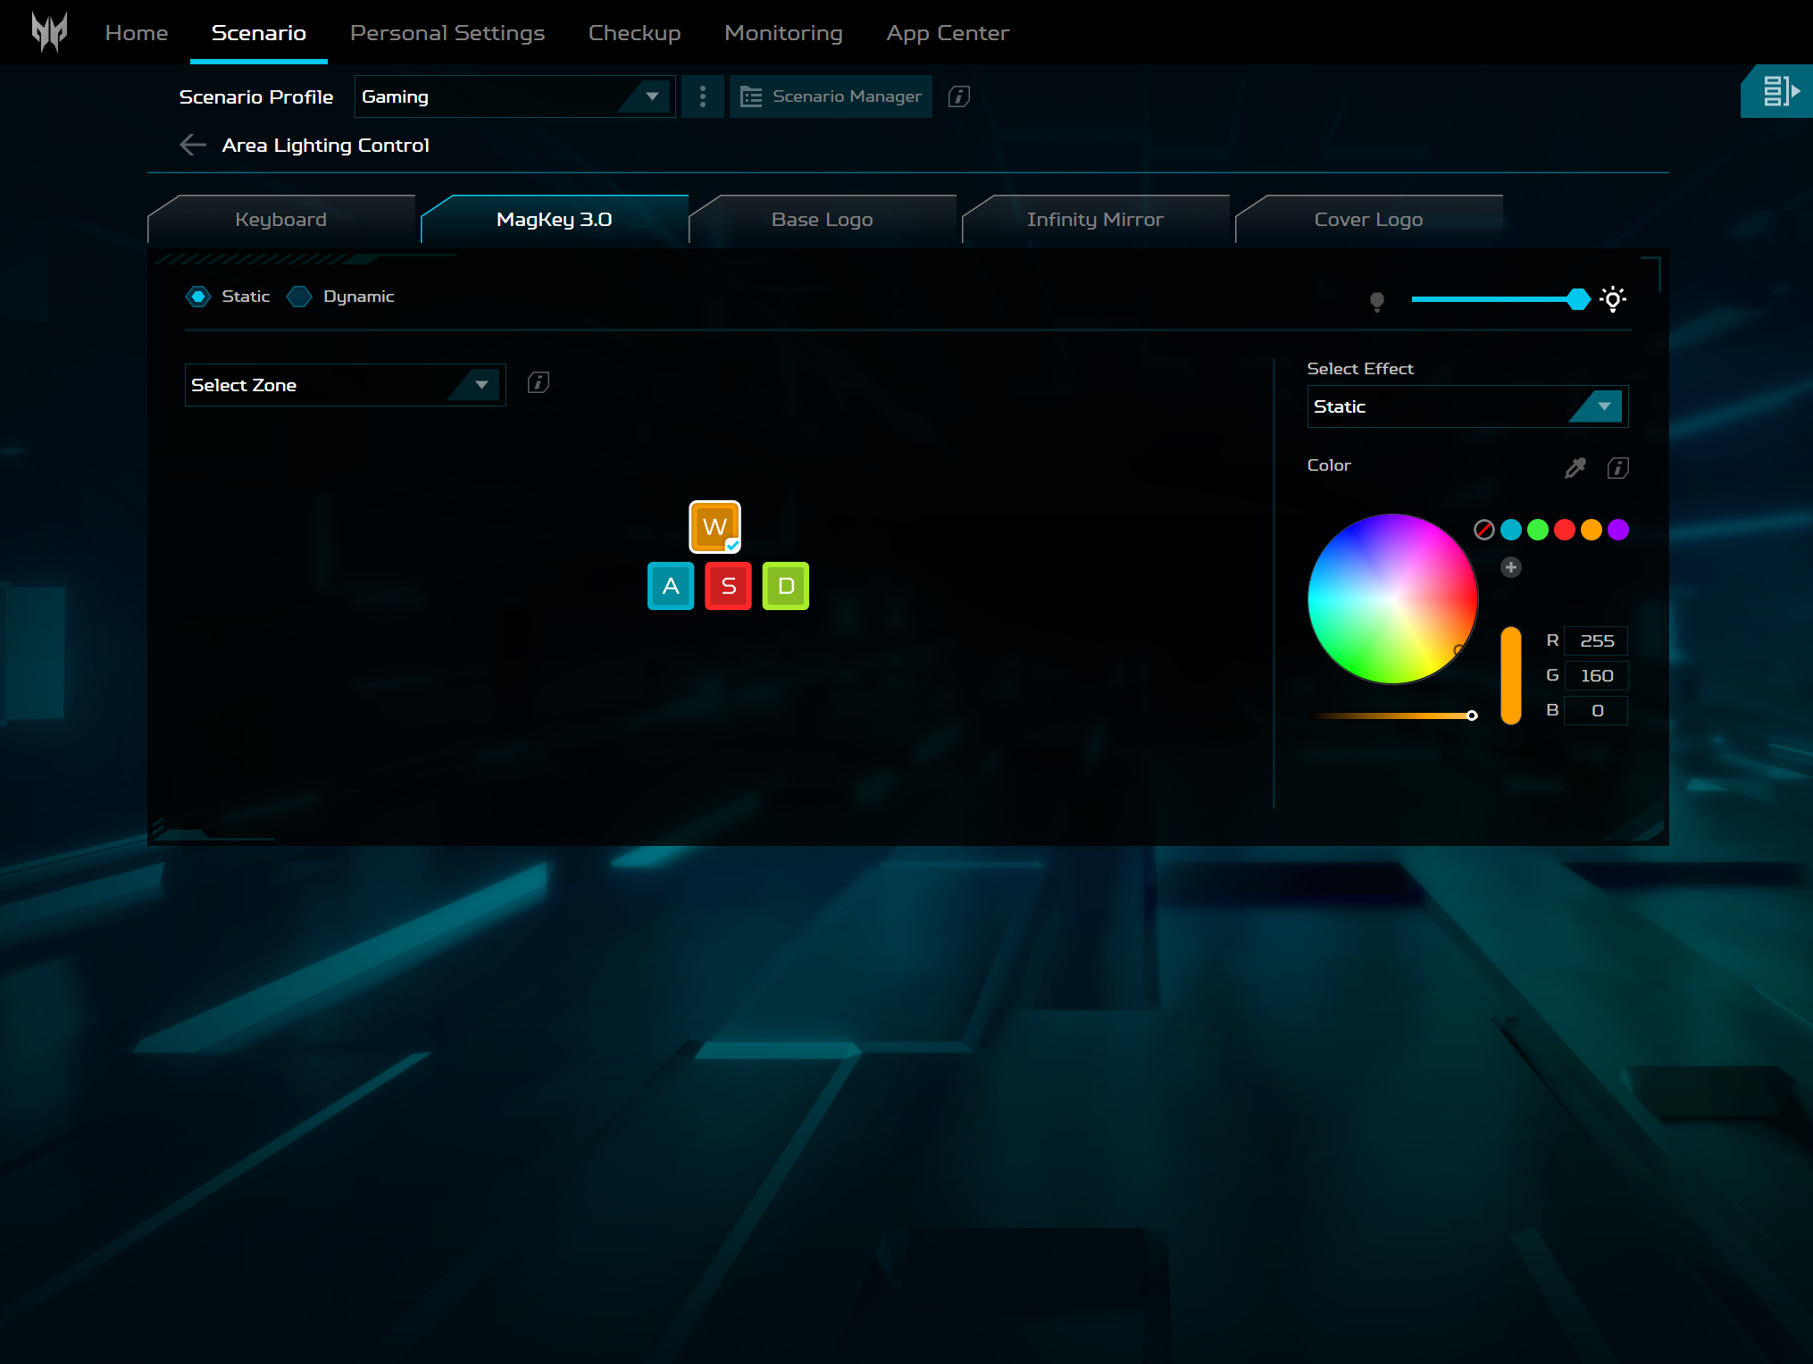Open the Select Effect dropdown
1813x1364 pixels.
pos(1466,406)
